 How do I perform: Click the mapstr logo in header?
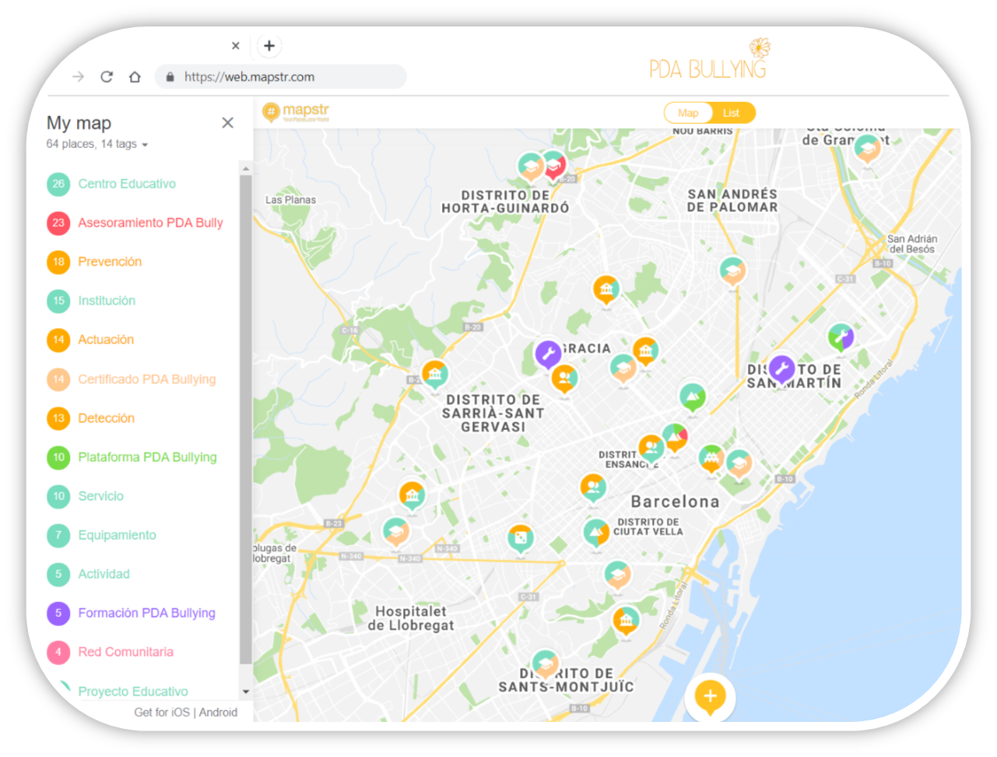pyautogui.click(x=297, y=113)
